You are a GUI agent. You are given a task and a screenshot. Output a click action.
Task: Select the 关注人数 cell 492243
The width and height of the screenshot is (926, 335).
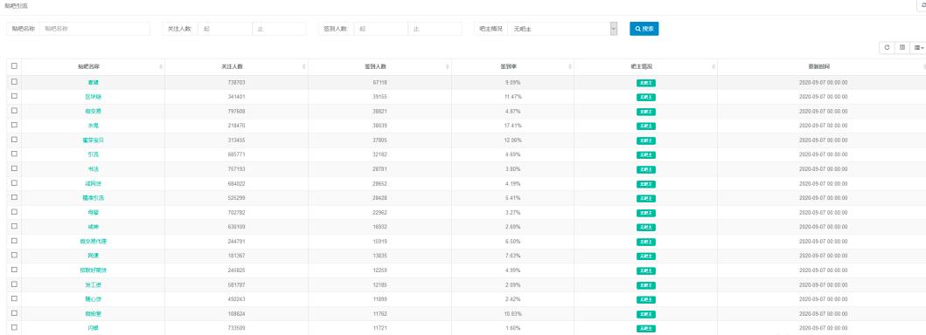pos(236,299)
